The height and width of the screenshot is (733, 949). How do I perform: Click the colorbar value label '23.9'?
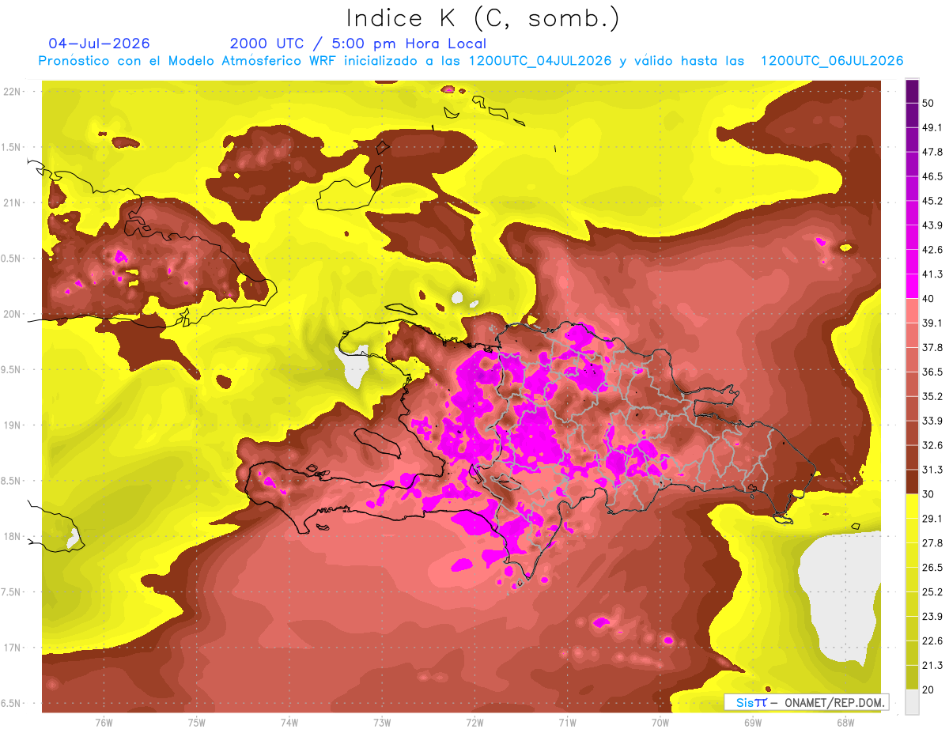[932, 617]
